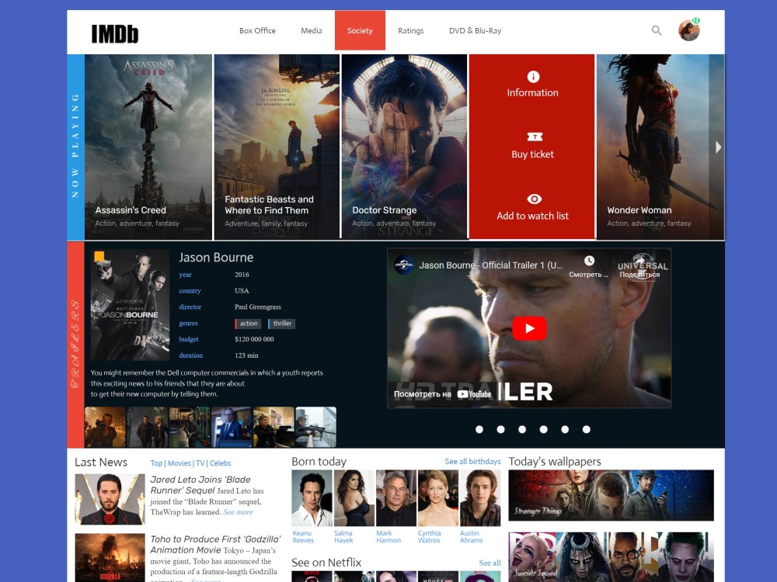Open Salma Hayek birthday profile
Image resolution: width=777 pixels, height=582 pixels.
[x=354, y=498]
